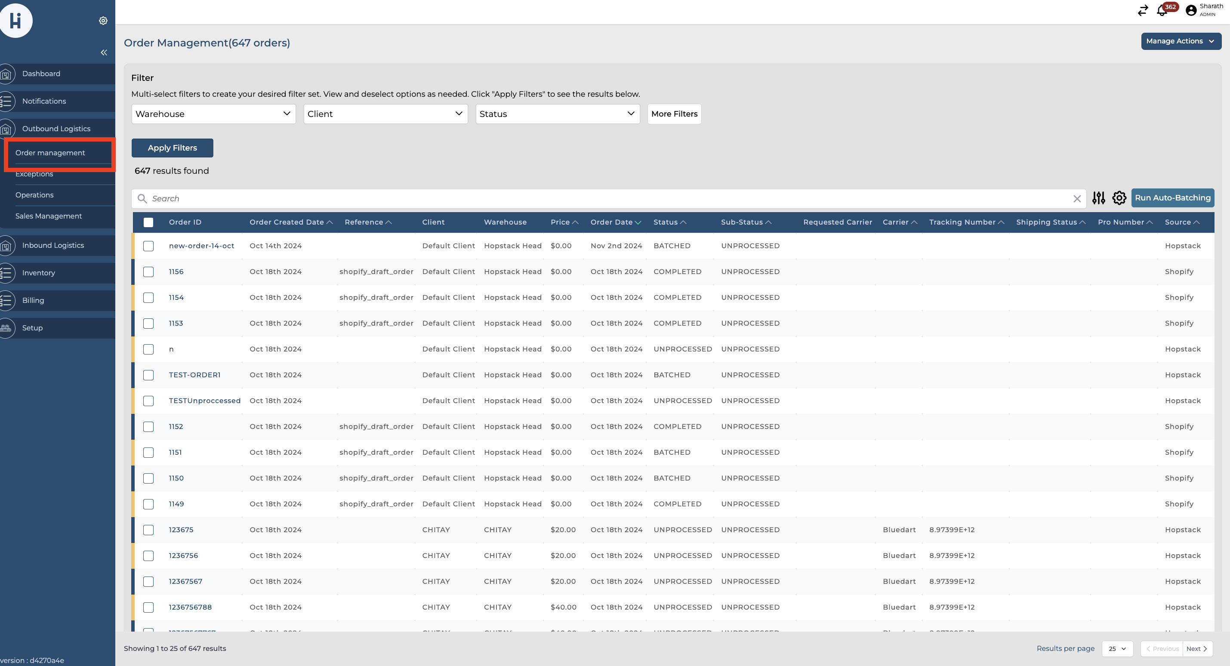1230x666 pixels.
Task: Click the notifications bell icon
Action: tap(1162, 10)
